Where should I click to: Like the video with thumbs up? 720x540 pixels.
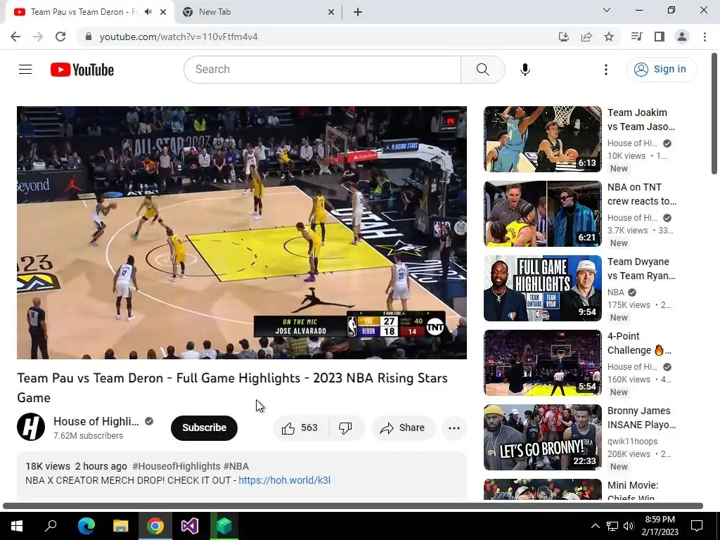pyautogui.click(x=300, y=428)
